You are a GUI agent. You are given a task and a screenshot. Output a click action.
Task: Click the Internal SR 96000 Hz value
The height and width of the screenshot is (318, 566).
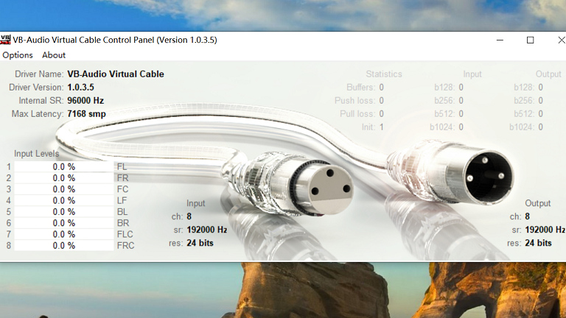coord(85,101)
